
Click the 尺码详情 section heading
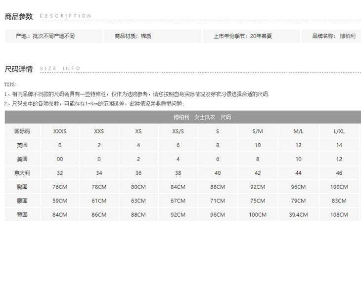(x=19, y=69)
